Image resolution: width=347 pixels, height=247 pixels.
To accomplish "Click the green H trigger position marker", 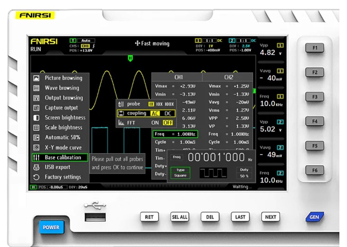I will point(130,59).
